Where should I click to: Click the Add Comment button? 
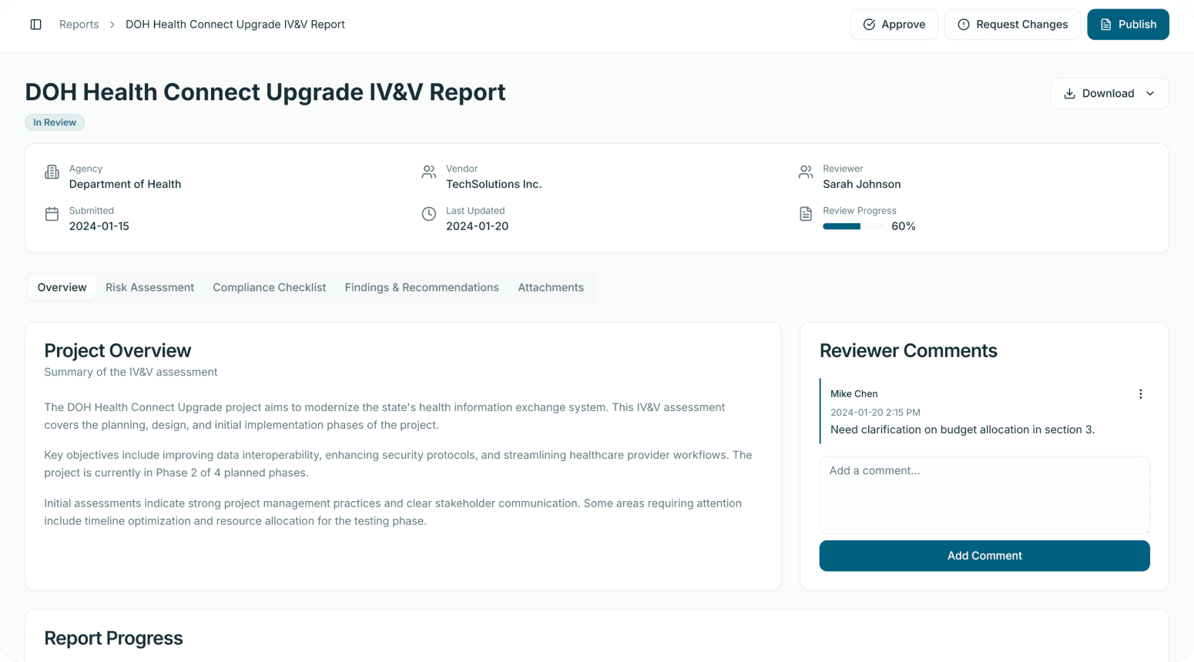point(984,556)
